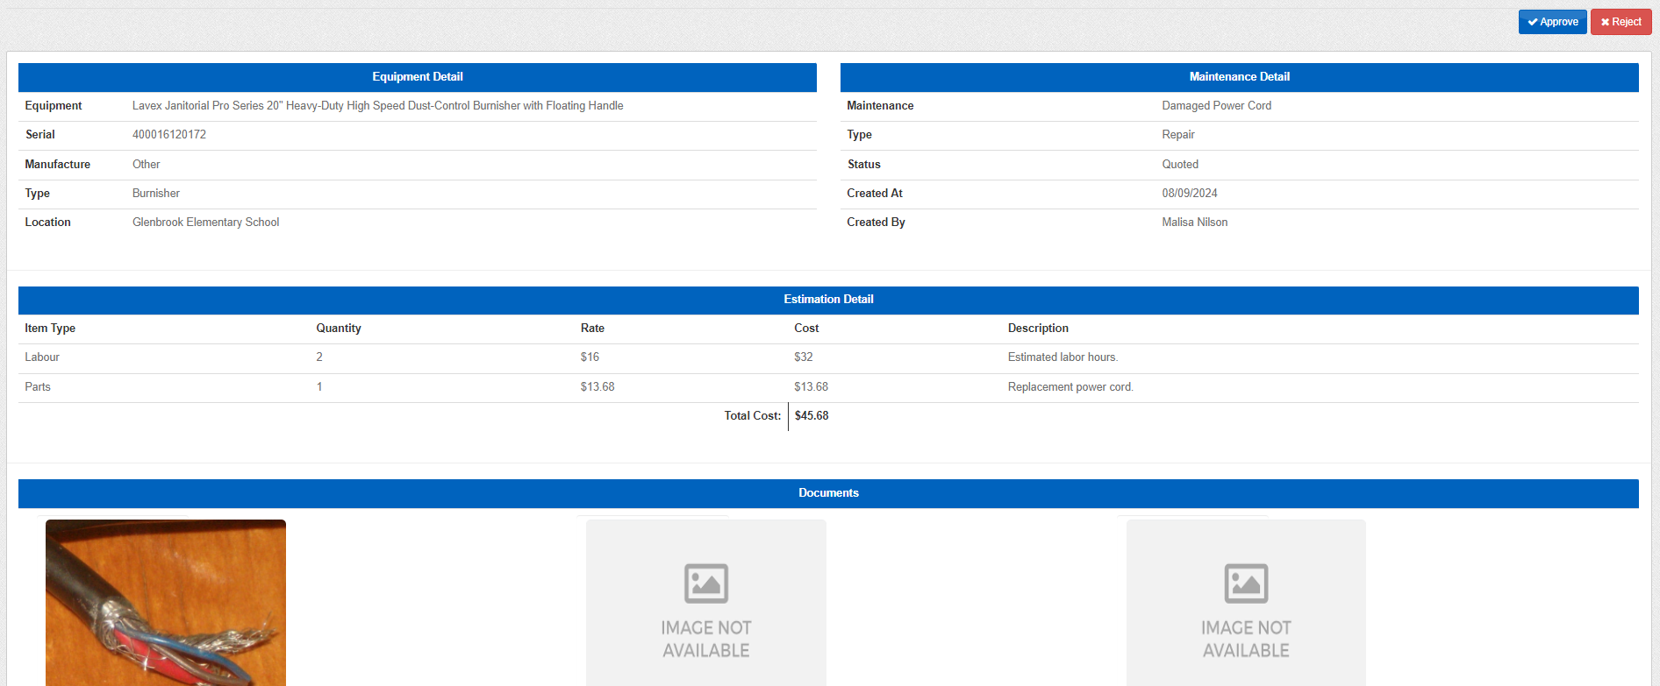1660x686 pixels.
Task: Click the Estimation Detail header bar
Action: (828, 300)
